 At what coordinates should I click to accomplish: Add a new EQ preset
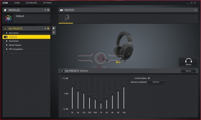(x=45, y=29)
